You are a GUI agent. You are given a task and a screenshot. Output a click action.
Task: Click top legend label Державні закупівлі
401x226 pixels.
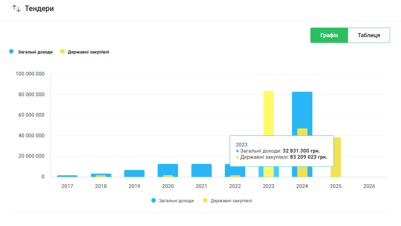pyautogui.click(x=88, y=52)
